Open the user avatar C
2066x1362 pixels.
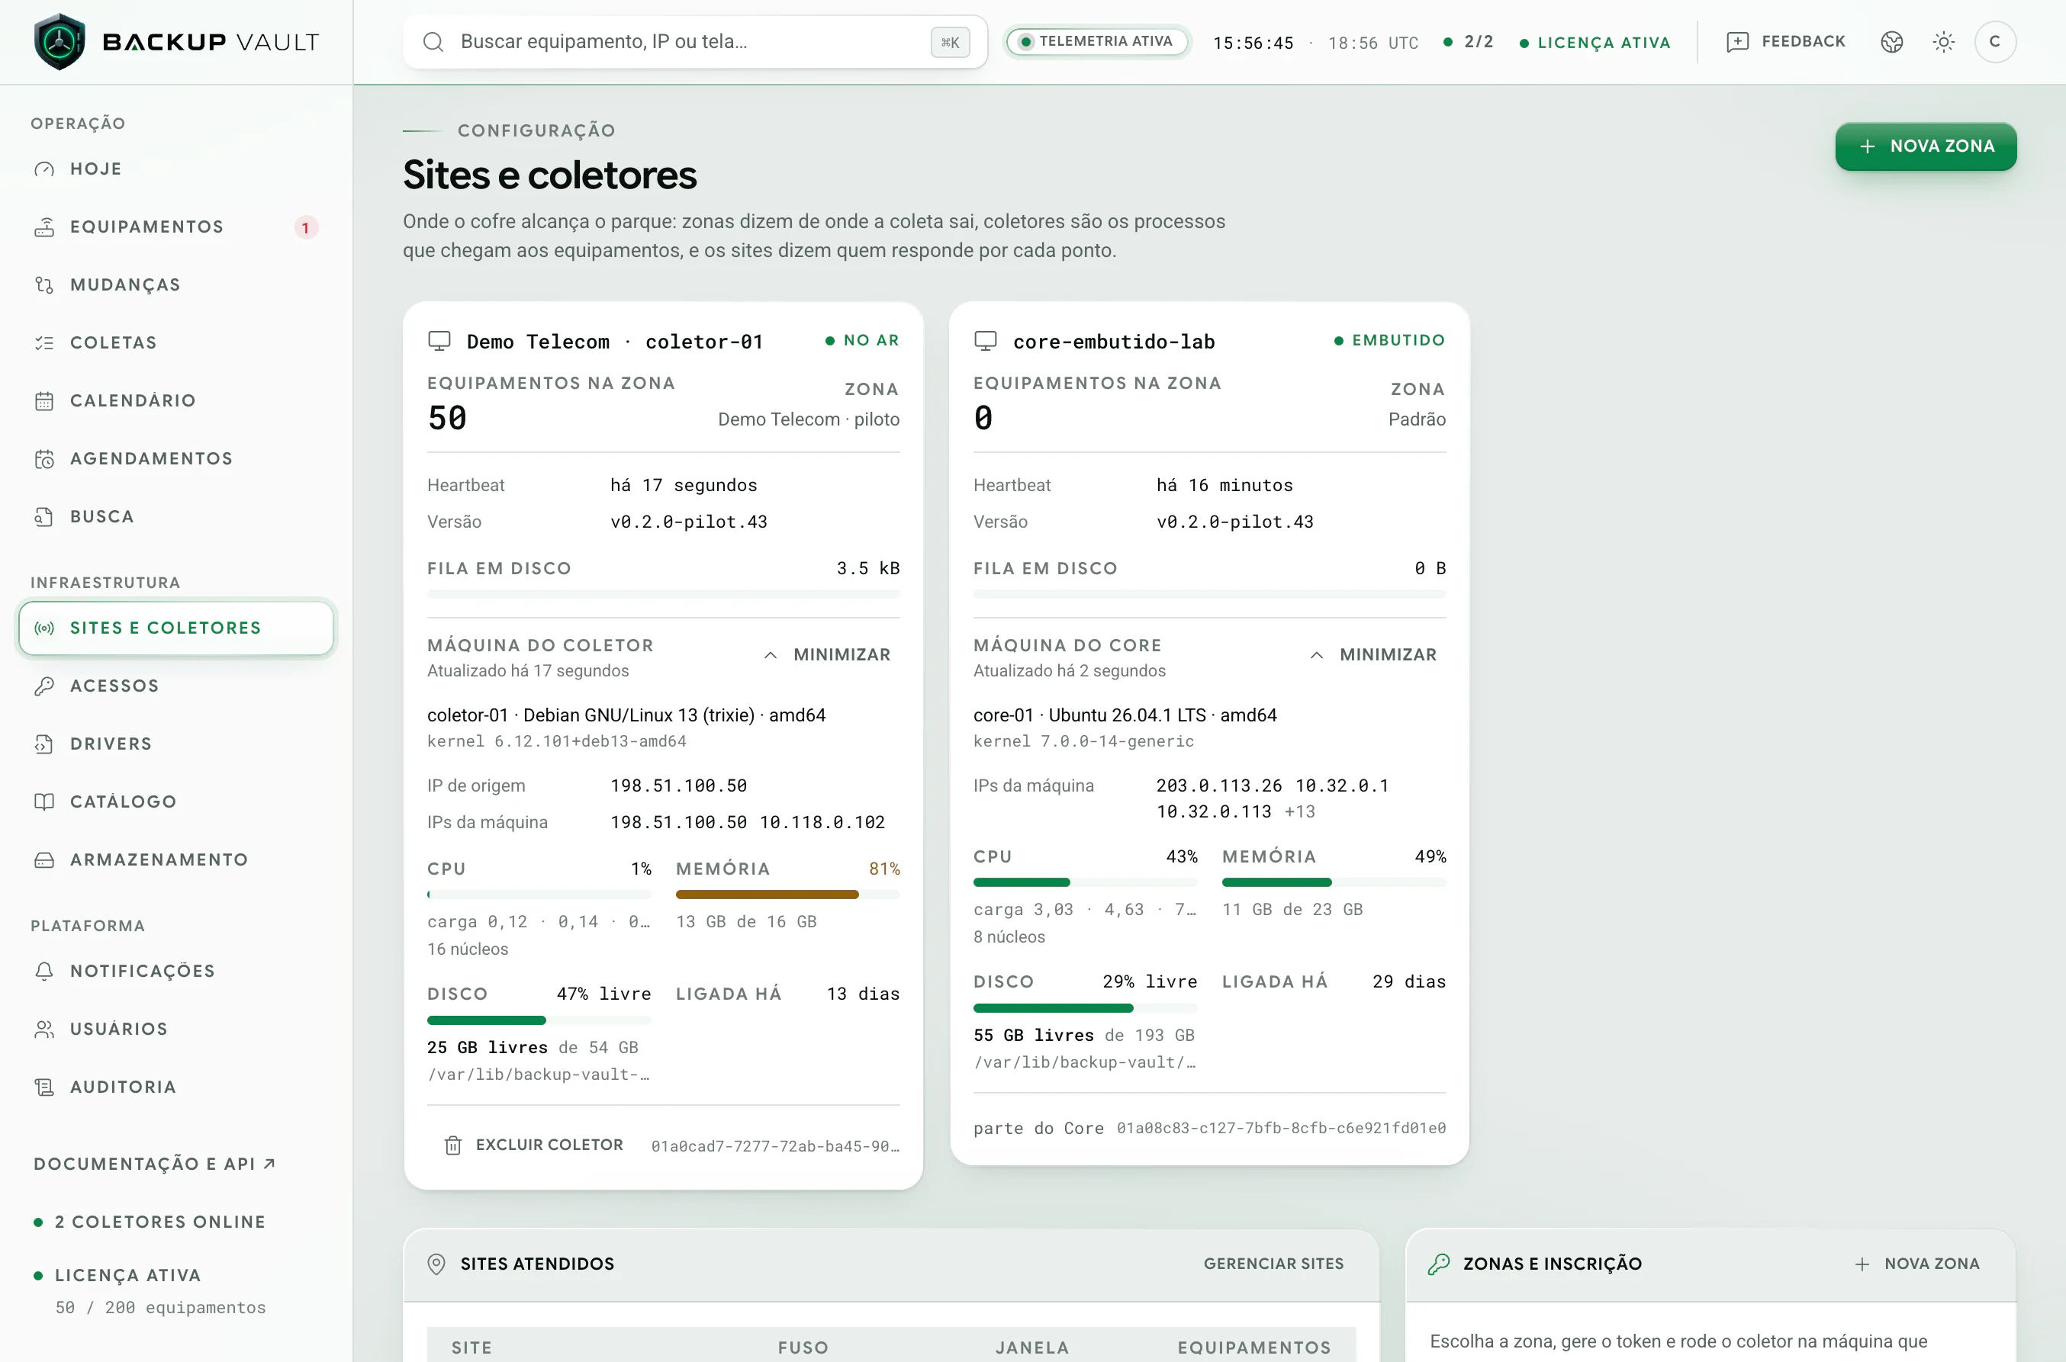1995,42
